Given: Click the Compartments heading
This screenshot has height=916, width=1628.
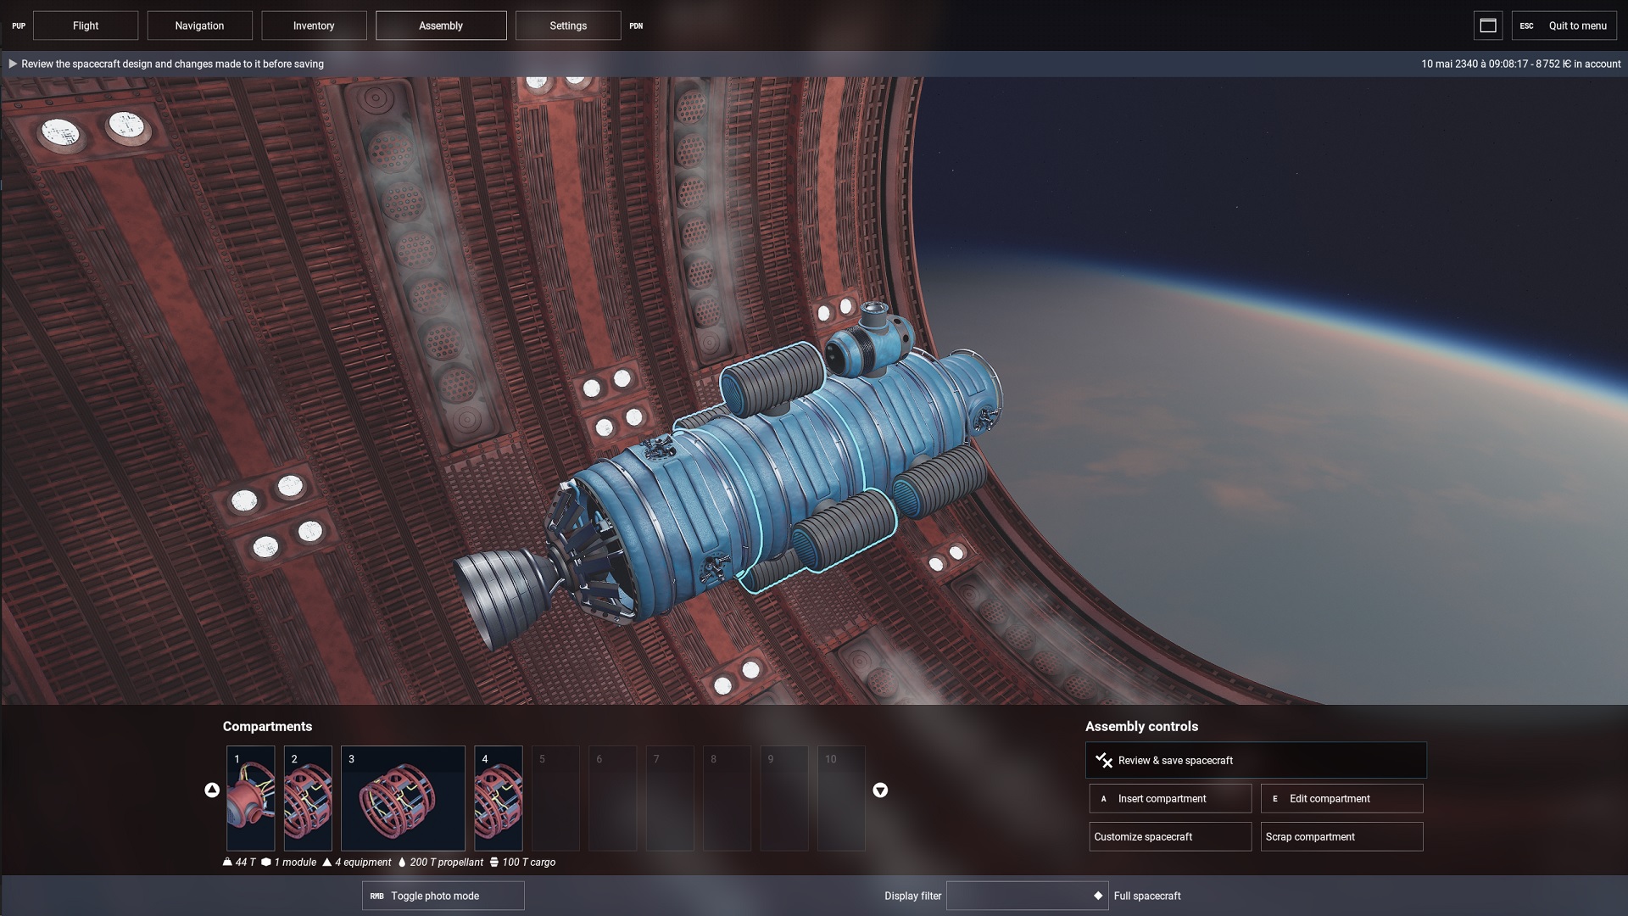Looking at the screenshot, I should 267,727.
